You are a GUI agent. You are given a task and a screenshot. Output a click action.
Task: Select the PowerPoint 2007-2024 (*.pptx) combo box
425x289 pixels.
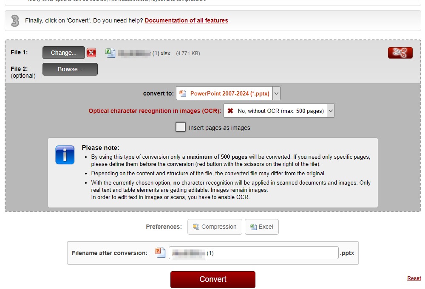228,93
